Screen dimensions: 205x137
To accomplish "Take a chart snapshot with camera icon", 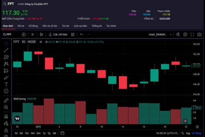I will (200, 35).
